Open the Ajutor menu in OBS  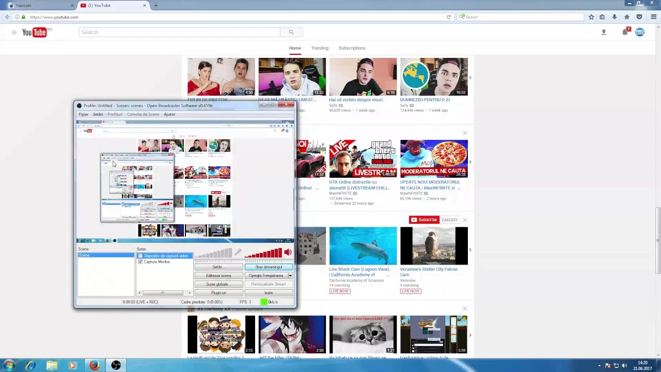pos(169,114)
